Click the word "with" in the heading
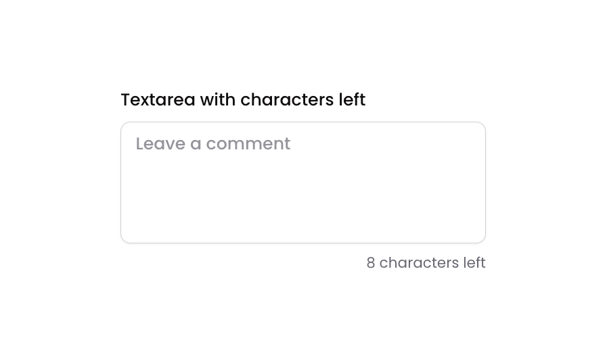This screenshot has height=361, width=605. [218, 100]
